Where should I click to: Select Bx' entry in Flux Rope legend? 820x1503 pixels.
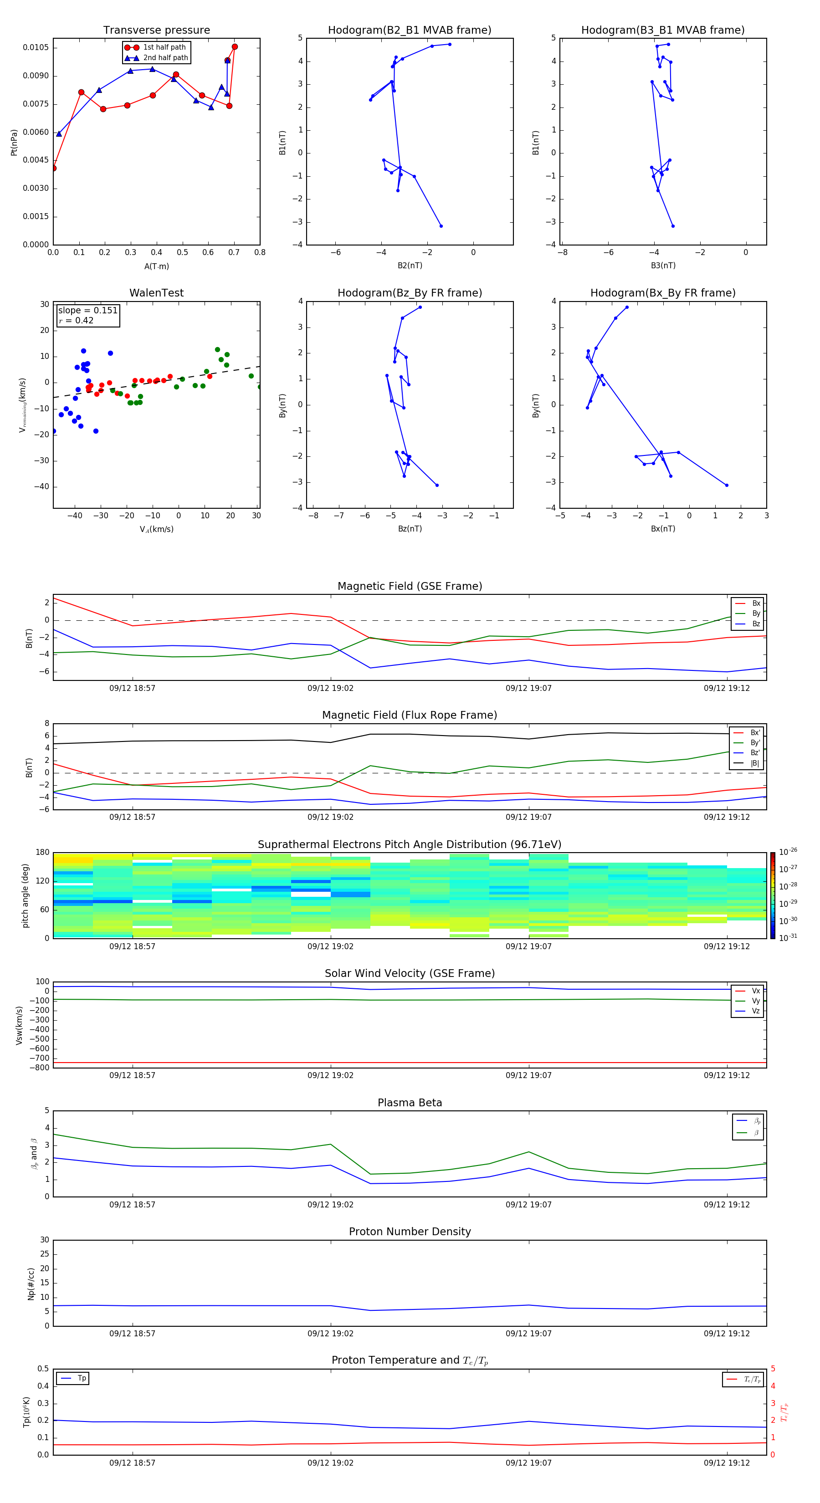(748, 733)
